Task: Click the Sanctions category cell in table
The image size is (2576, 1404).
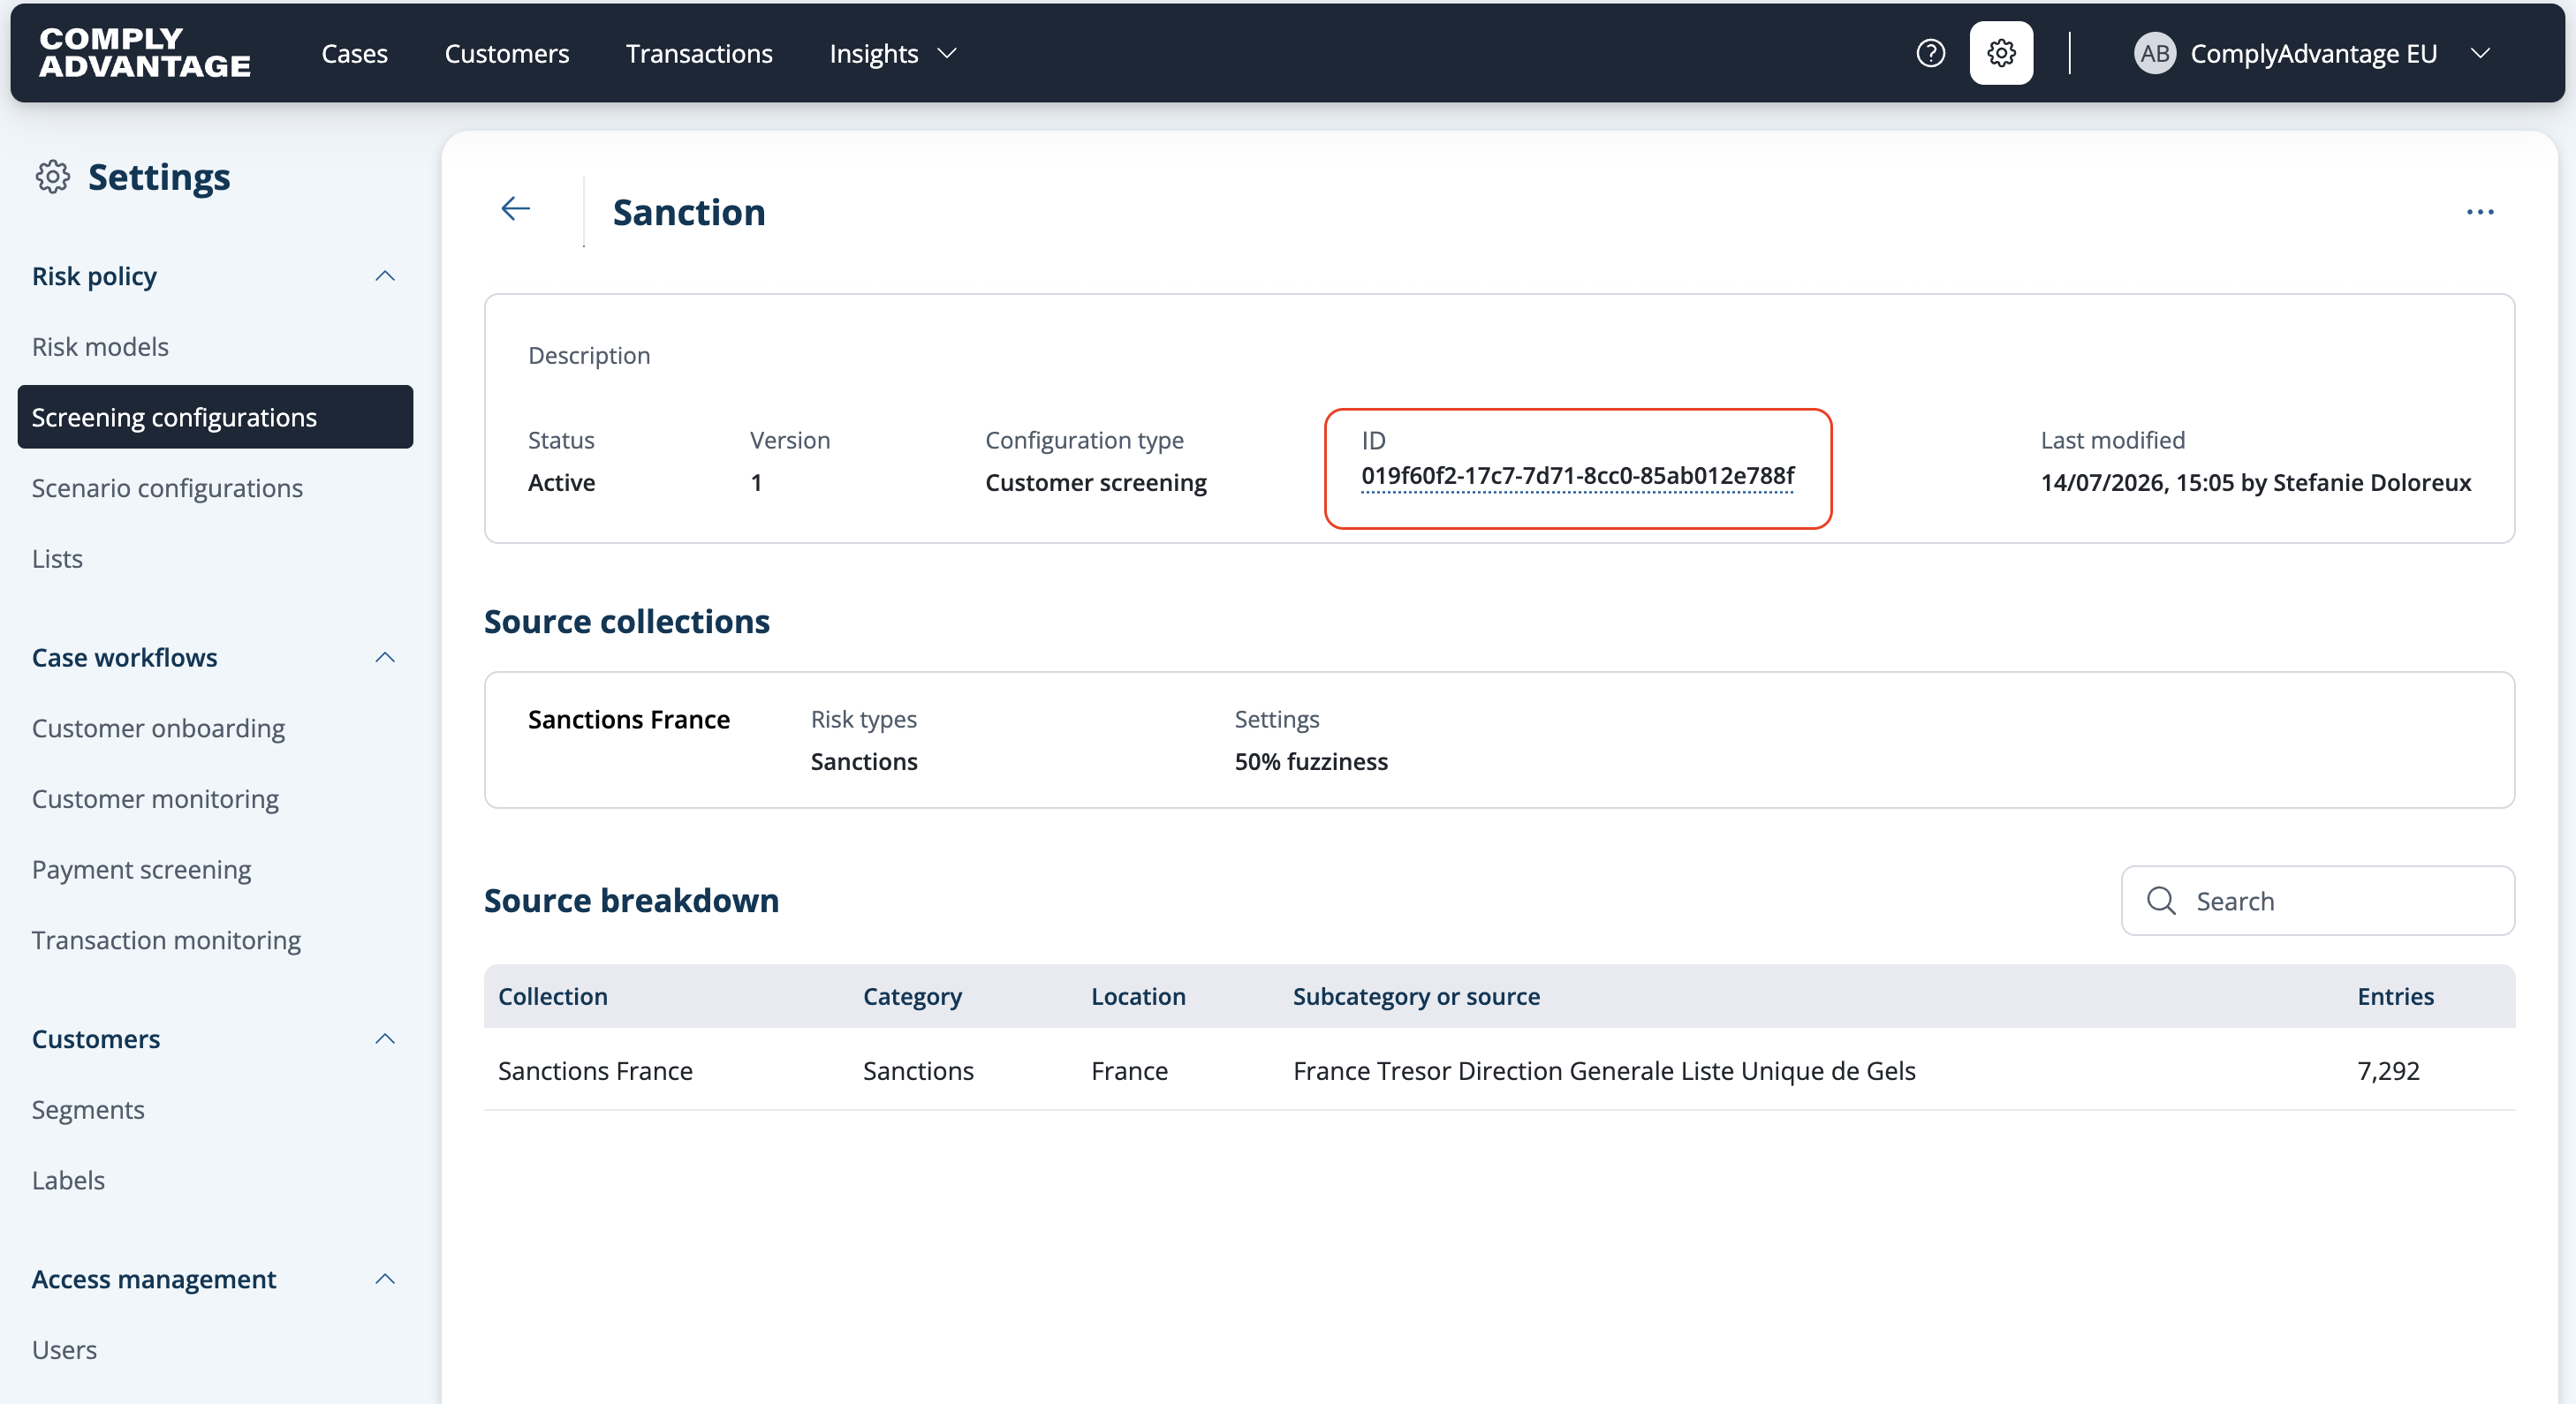Action: point(918,1070)
